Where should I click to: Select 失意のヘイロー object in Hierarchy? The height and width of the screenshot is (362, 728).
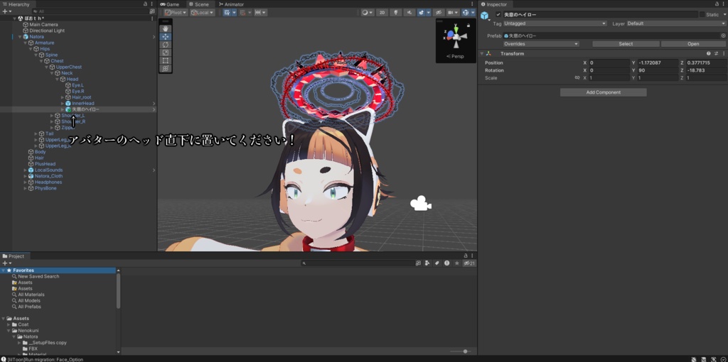point(85,109)
